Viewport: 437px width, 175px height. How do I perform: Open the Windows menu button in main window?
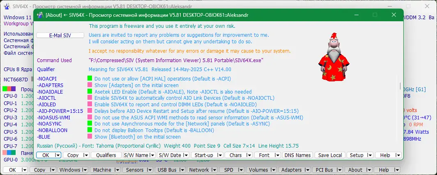tap(73, 170)
